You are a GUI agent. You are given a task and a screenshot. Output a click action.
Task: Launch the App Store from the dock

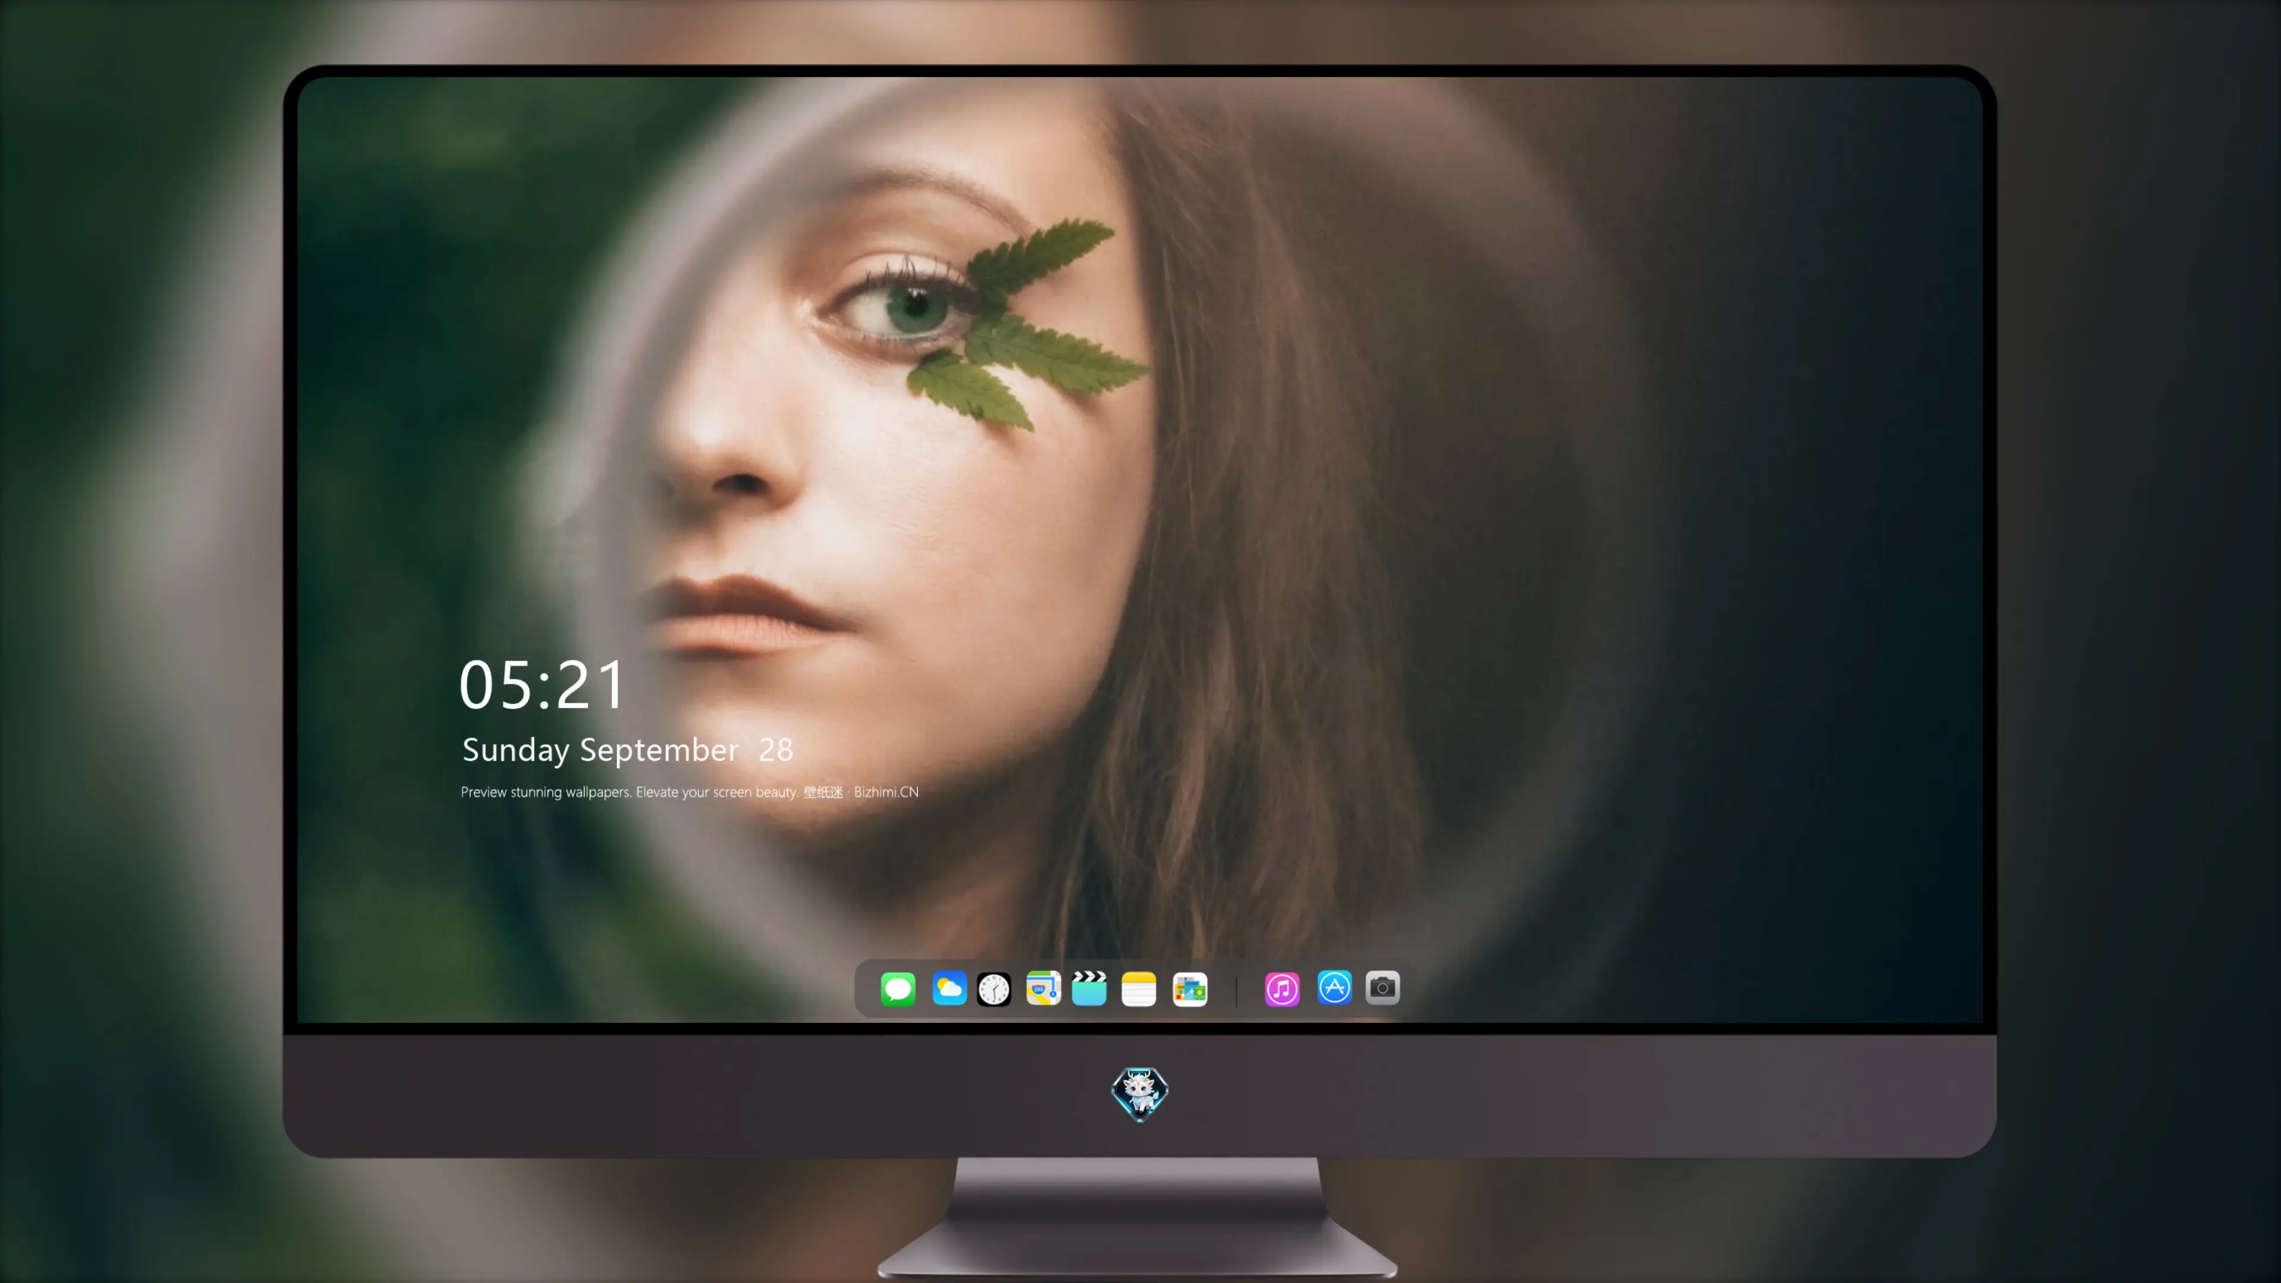pos(1334,987)
